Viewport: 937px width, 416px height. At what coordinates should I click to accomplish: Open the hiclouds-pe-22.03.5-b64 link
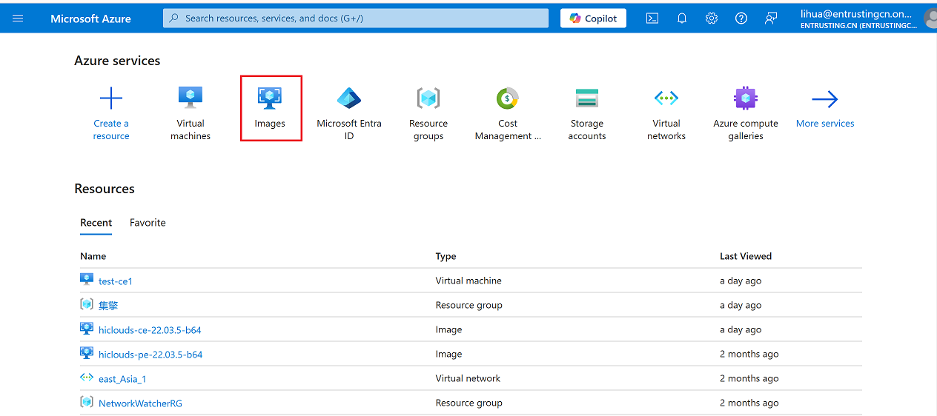click(150, 355)
